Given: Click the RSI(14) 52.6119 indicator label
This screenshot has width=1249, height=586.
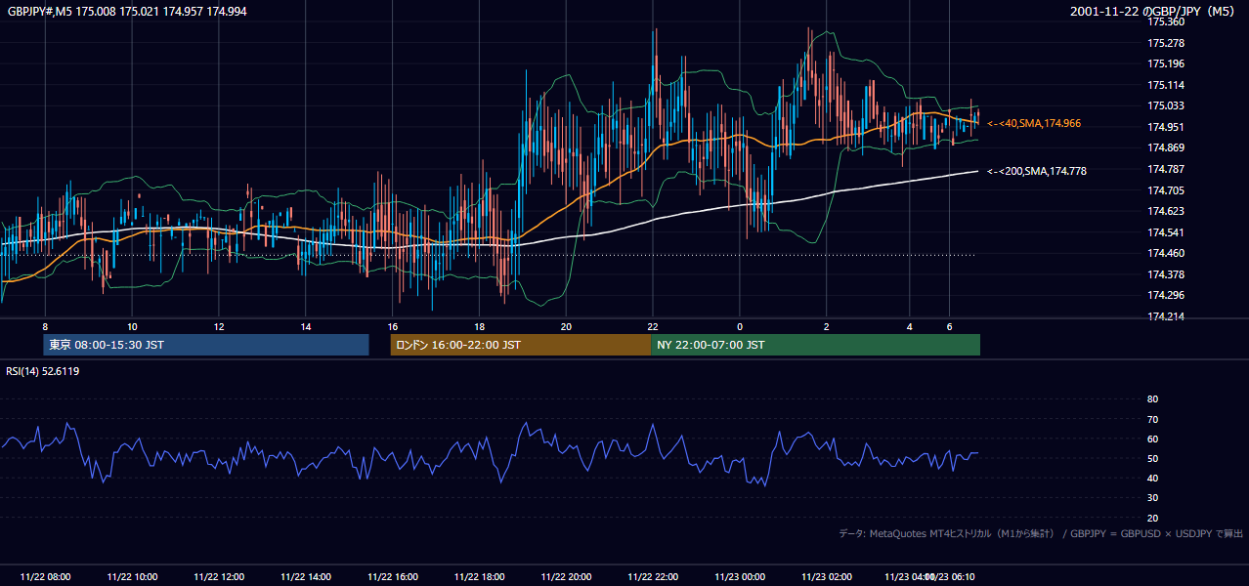Looking at the screenshot, I should point(43,371).
